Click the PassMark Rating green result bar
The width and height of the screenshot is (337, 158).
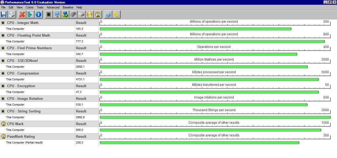[200, 143]
